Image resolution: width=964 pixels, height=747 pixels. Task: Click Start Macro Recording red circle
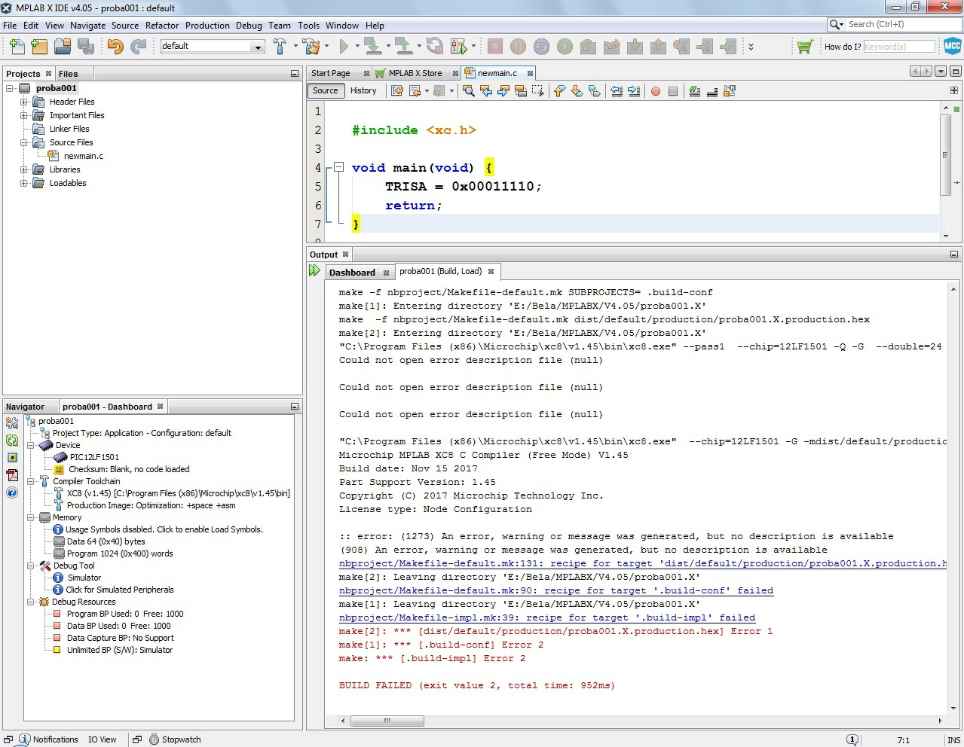(x=656, y=91)
